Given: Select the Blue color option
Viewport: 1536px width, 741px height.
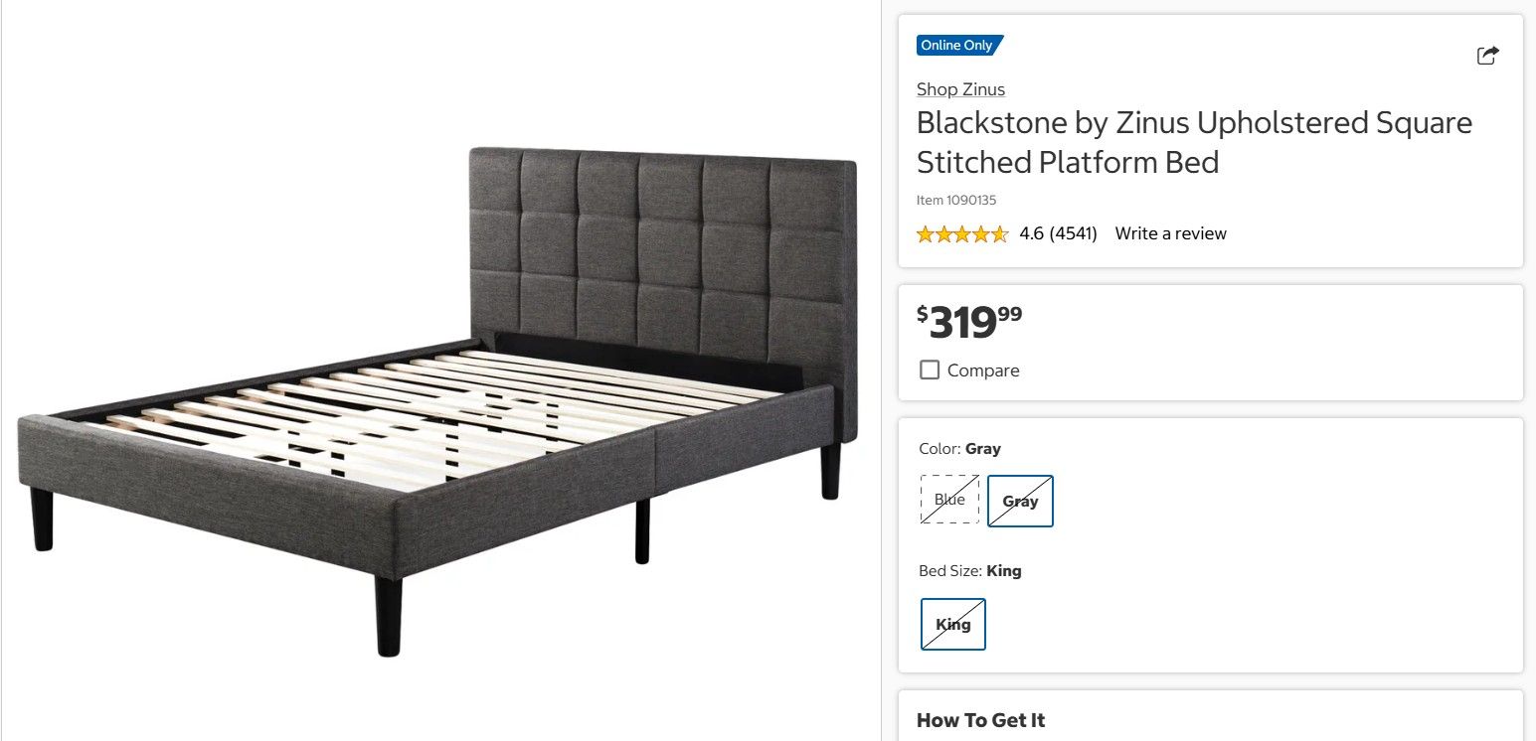Looking at the screenshot, I should point(949,500).
